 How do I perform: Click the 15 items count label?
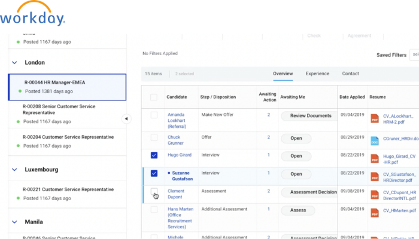pyautogui.click(x=153, y=73)
